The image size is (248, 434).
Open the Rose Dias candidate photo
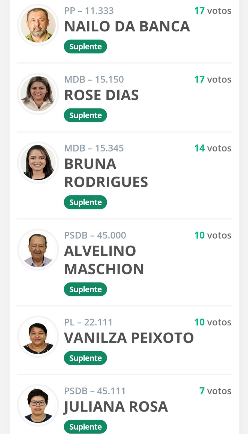[38, 94]
